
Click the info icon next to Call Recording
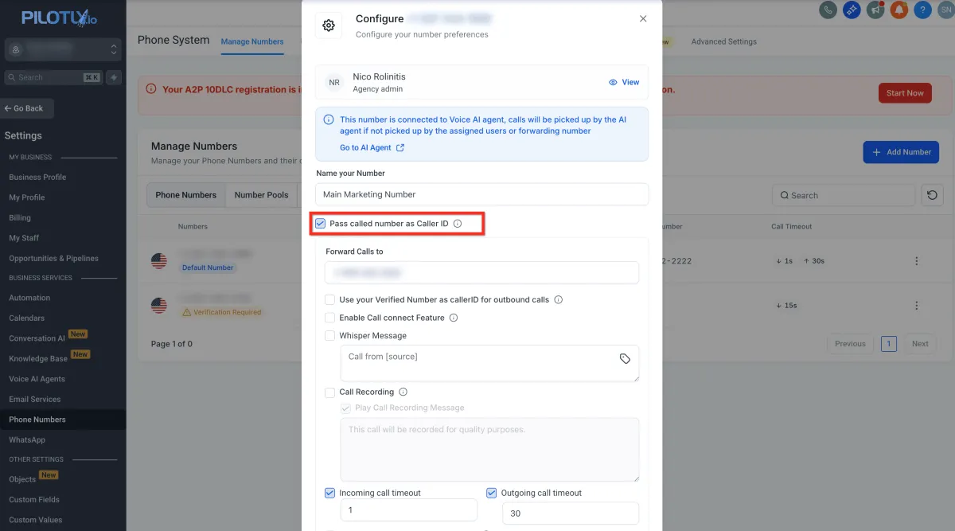(403, 392)
